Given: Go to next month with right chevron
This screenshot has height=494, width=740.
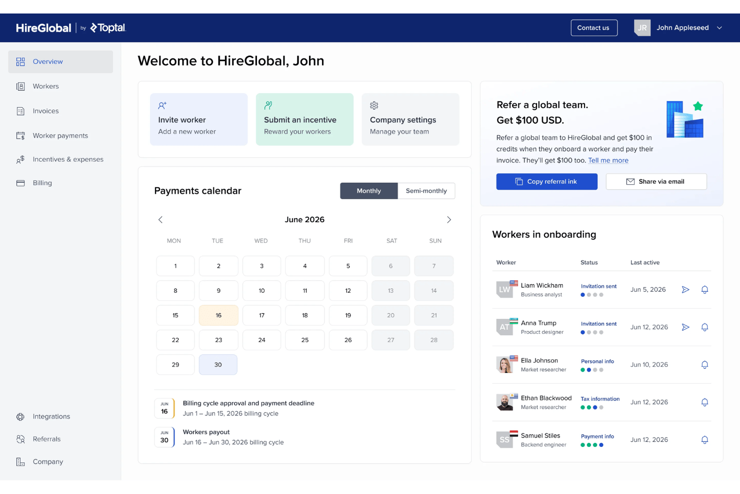Looking at the screenshot, I should [449, 220].
